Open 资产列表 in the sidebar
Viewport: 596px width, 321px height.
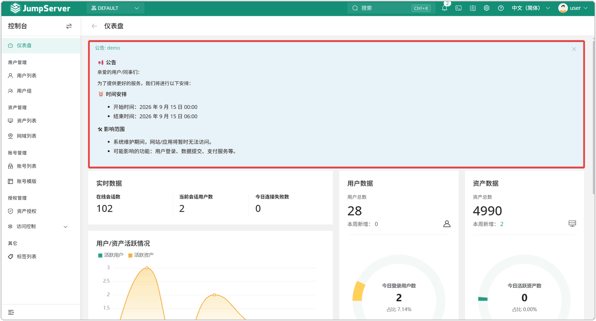tap(40, 121)
